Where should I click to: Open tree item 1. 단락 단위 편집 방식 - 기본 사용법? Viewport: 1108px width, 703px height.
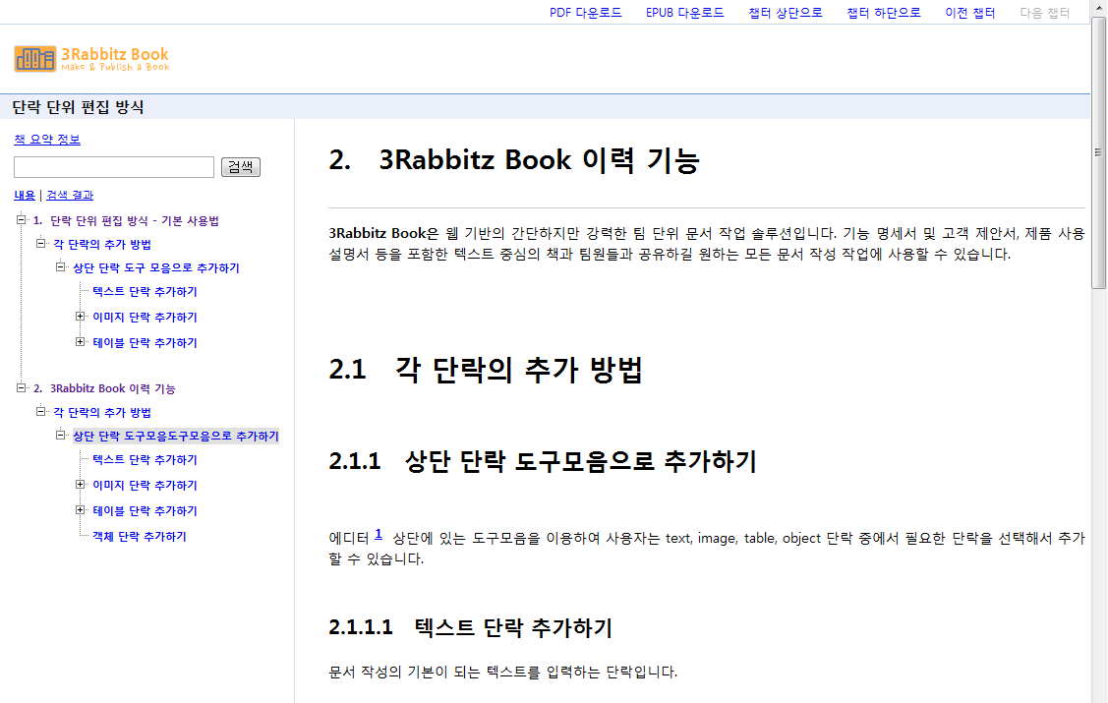click(127, 220)
